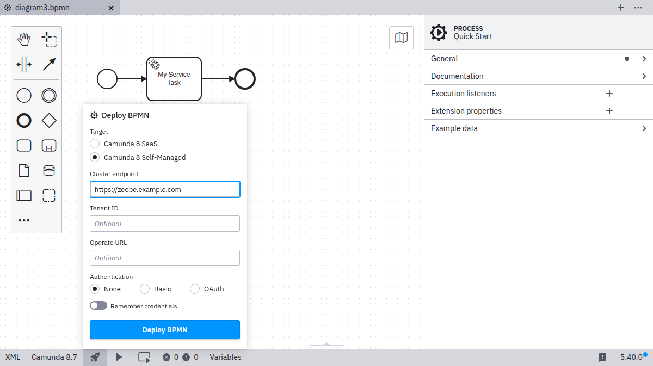Select the Hand tool in the palette
This screenshot has height=366, width=653.
point(24,39)
